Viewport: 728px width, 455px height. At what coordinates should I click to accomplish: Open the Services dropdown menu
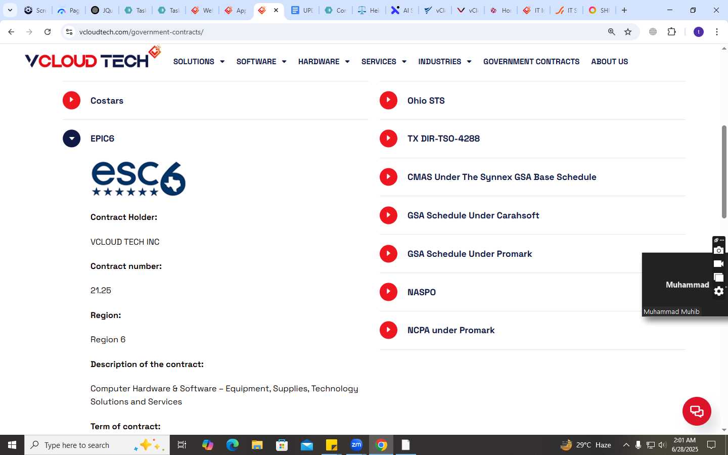(x=384, y=62)
